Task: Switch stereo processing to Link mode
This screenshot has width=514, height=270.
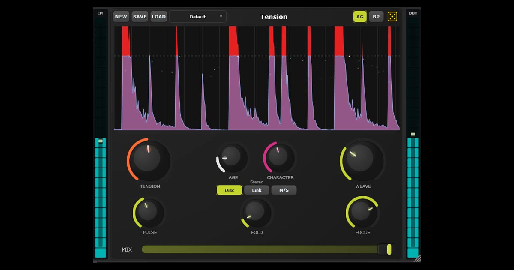Action: pyautogui.click(x=257, y=190)
